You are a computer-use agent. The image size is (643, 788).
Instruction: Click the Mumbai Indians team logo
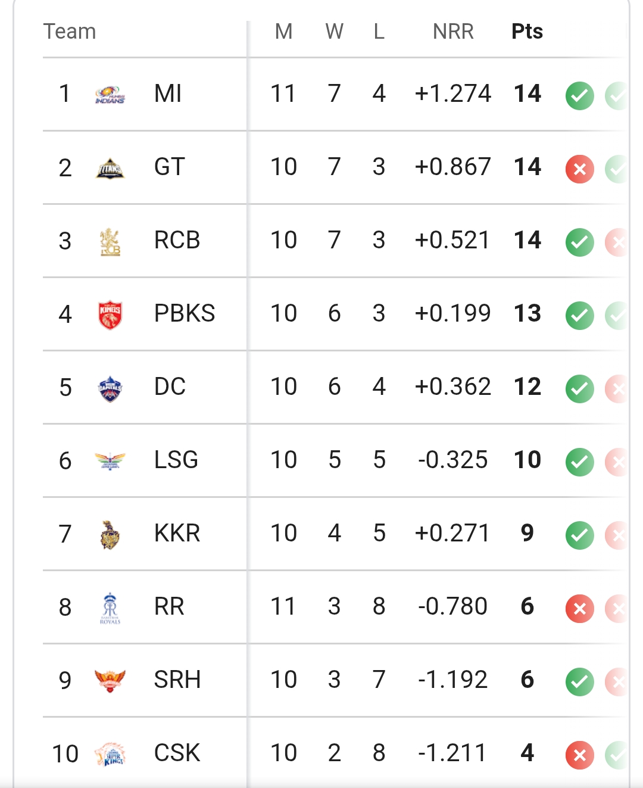tap(110, 95)
